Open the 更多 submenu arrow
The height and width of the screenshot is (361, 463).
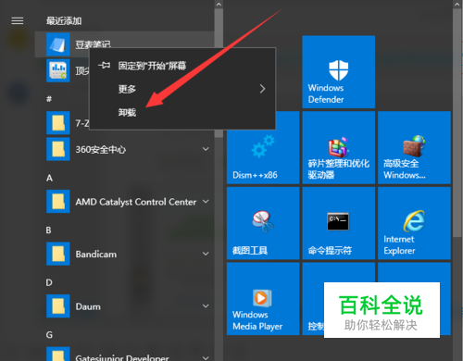(262, 89)
